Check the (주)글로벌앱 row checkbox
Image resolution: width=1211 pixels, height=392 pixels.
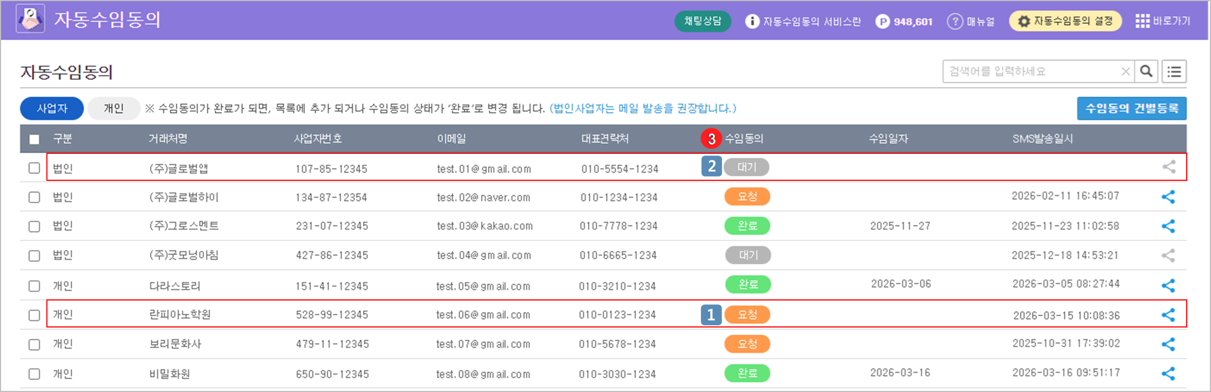[x=34, y=168]
